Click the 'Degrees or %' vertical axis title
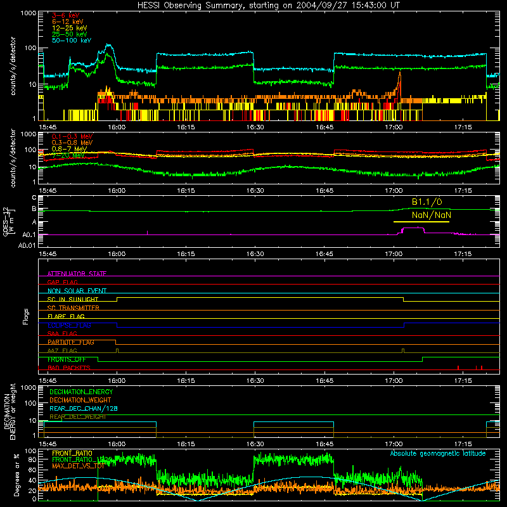 click(x=16, y=475)
